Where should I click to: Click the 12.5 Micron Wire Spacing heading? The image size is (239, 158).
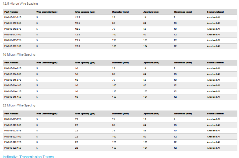(x=20, y=4)
